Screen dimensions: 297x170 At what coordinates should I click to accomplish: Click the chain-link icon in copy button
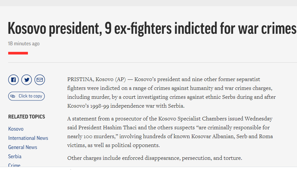tap(13, 96)
